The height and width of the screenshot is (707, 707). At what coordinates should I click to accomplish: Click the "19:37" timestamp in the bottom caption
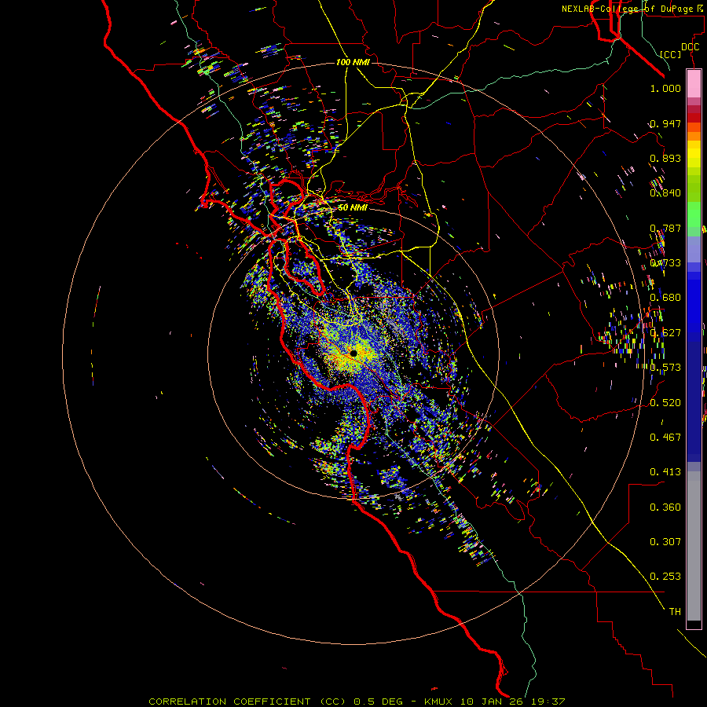548,702
